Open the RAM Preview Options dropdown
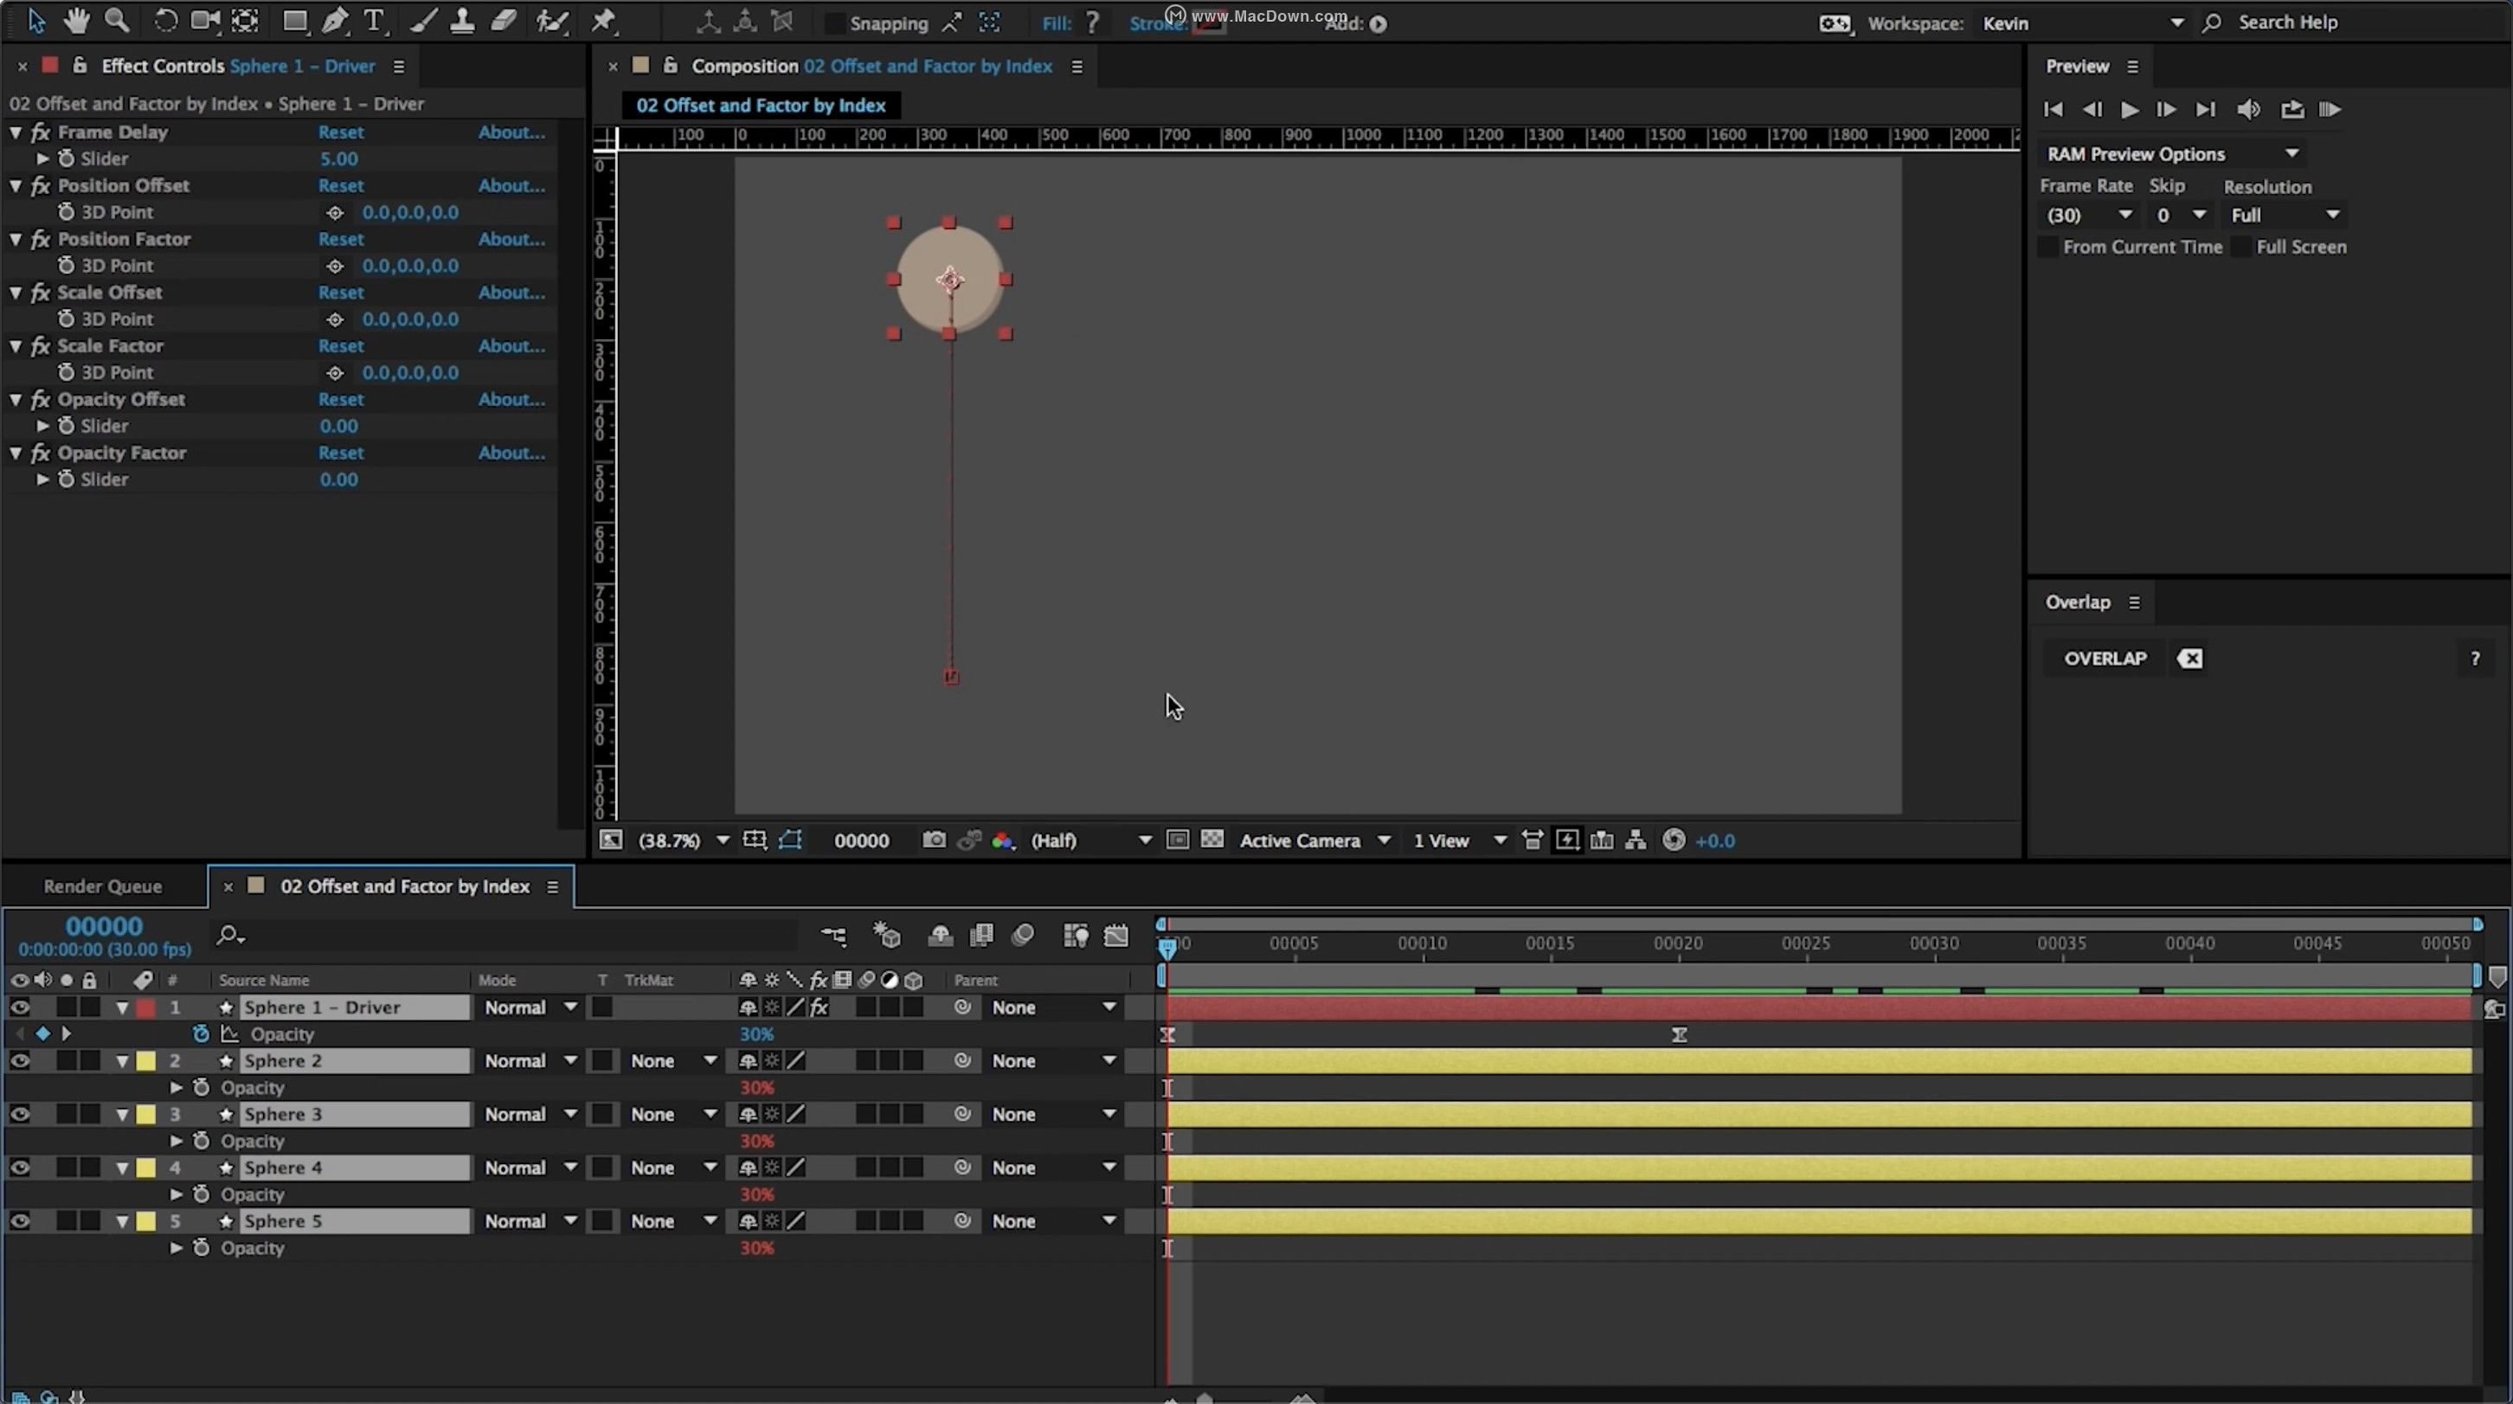This screenshot has height=1404, width=2513. point(2173,153)
